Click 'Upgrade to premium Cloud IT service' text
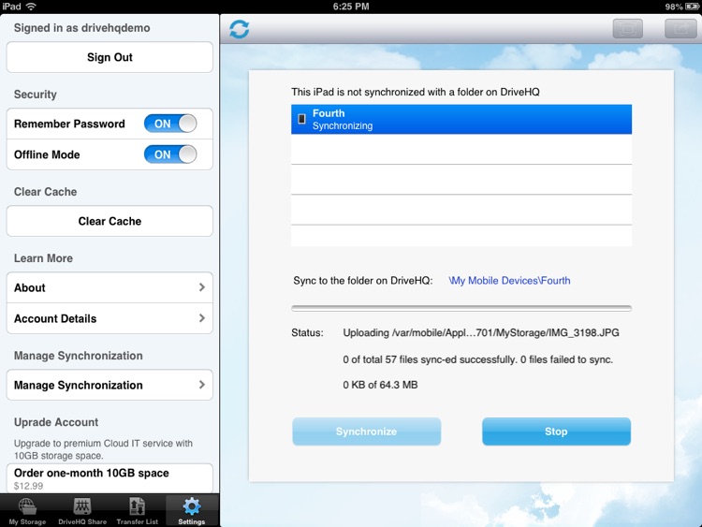 [103, 449]
